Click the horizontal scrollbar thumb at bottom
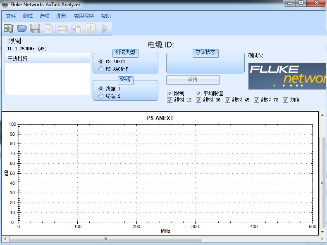 (x=105, y=239)
